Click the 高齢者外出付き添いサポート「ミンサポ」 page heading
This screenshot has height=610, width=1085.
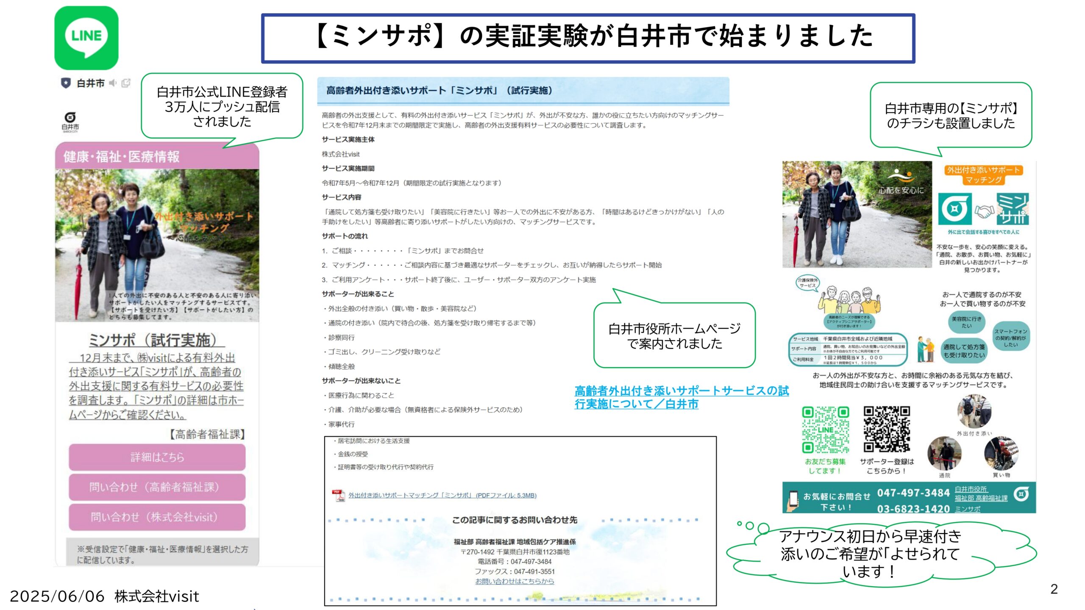(439, 90)
